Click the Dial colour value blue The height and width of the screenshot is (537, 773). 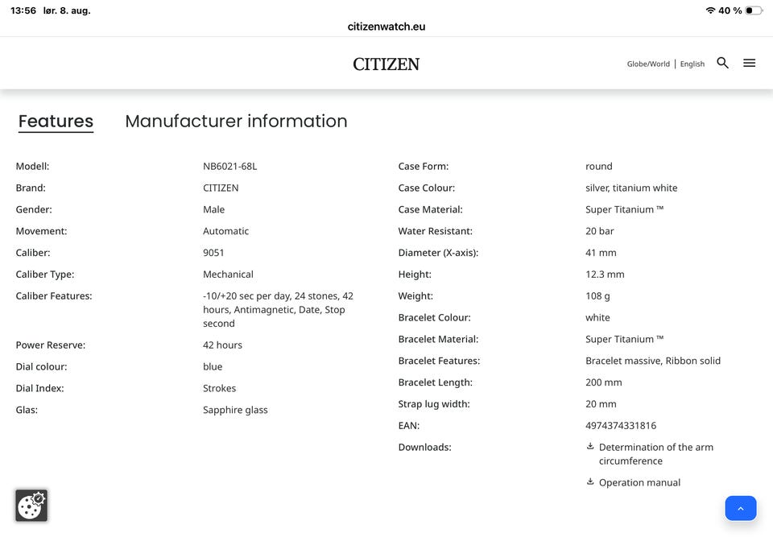[x=213, y=367]
